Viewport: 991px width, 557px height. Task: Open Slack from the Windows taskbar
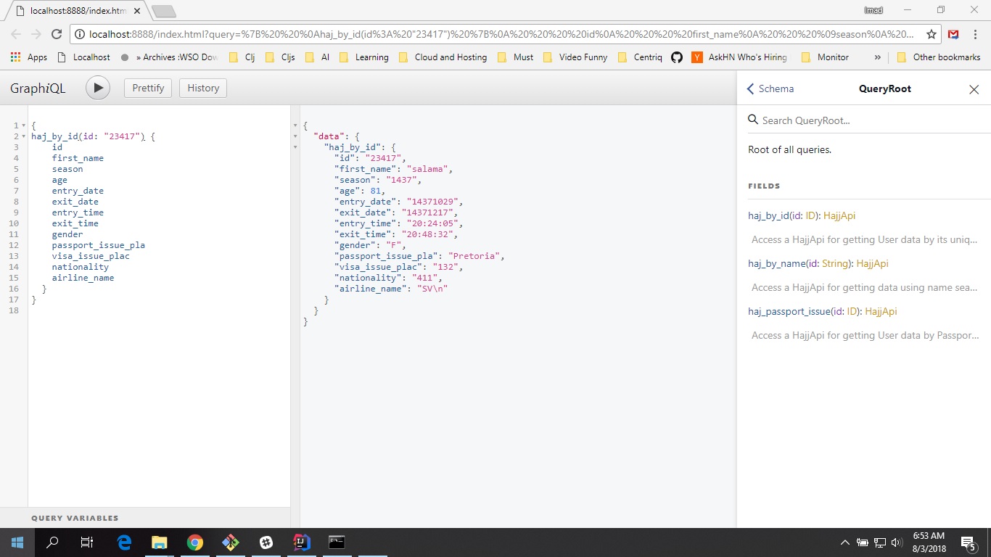[266, 542]
